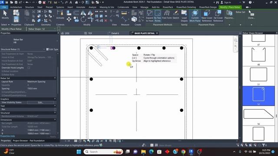The width and height of the screenshot is (278, 156).
Task: Toggle Override Hook Lengths checkbox
Action: click(x=29, y=68)
